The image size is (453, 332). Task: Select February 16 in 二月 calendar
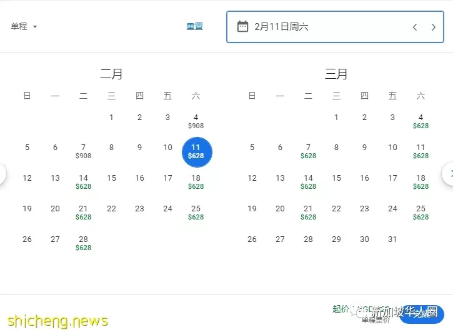click(x=139, y=178)
